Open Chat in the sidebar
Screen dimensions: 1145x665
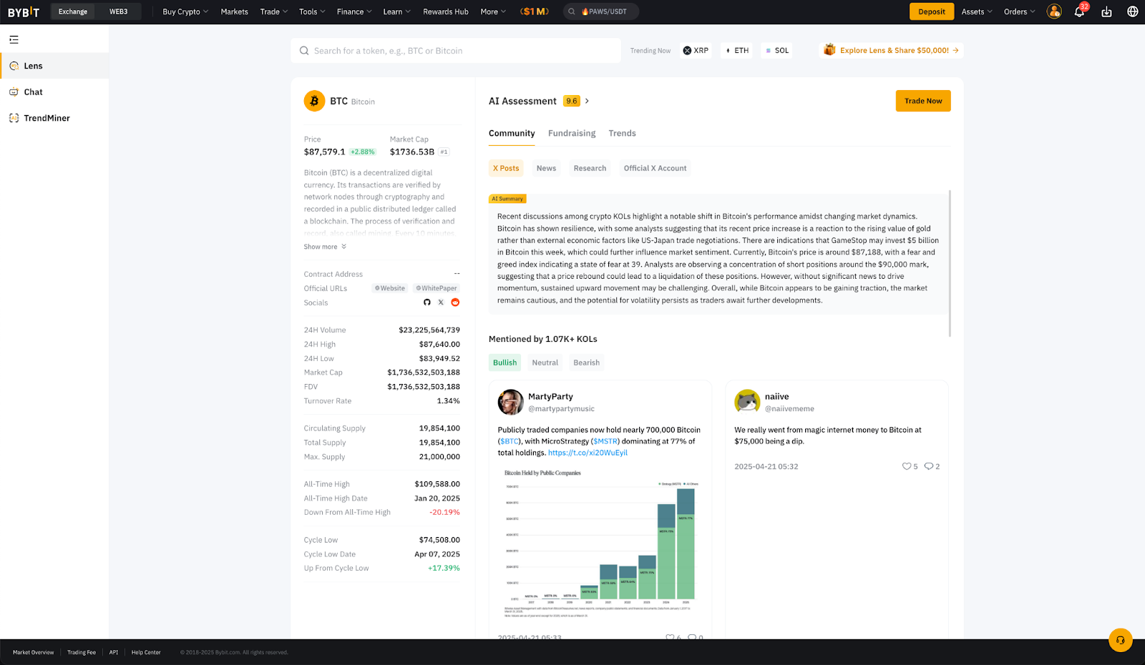click(x=54, y=92)
